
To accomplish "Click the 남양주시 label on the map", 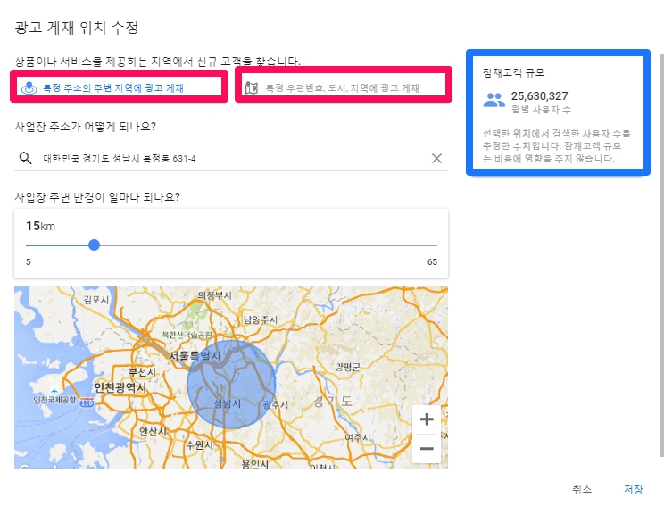I will tap(260, 319).
